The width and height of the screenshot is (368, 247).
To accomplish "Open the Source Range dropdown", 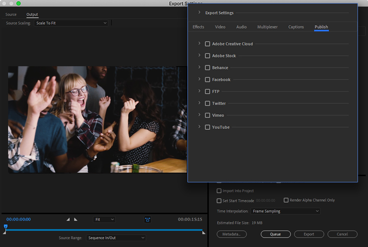I will 116,238.
